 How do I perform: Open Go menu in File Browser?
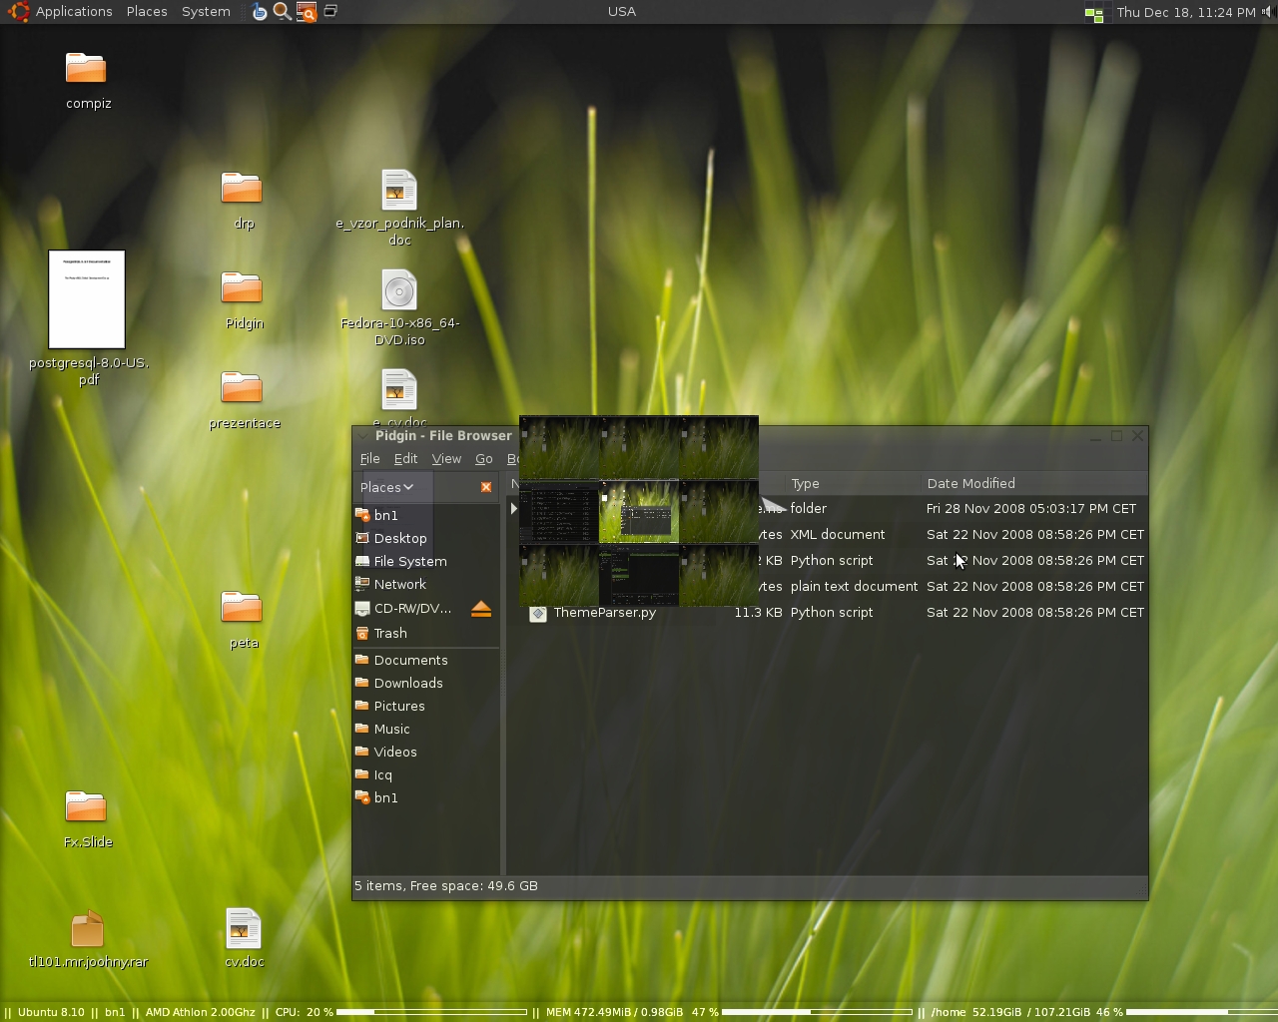tap(484, 459)
